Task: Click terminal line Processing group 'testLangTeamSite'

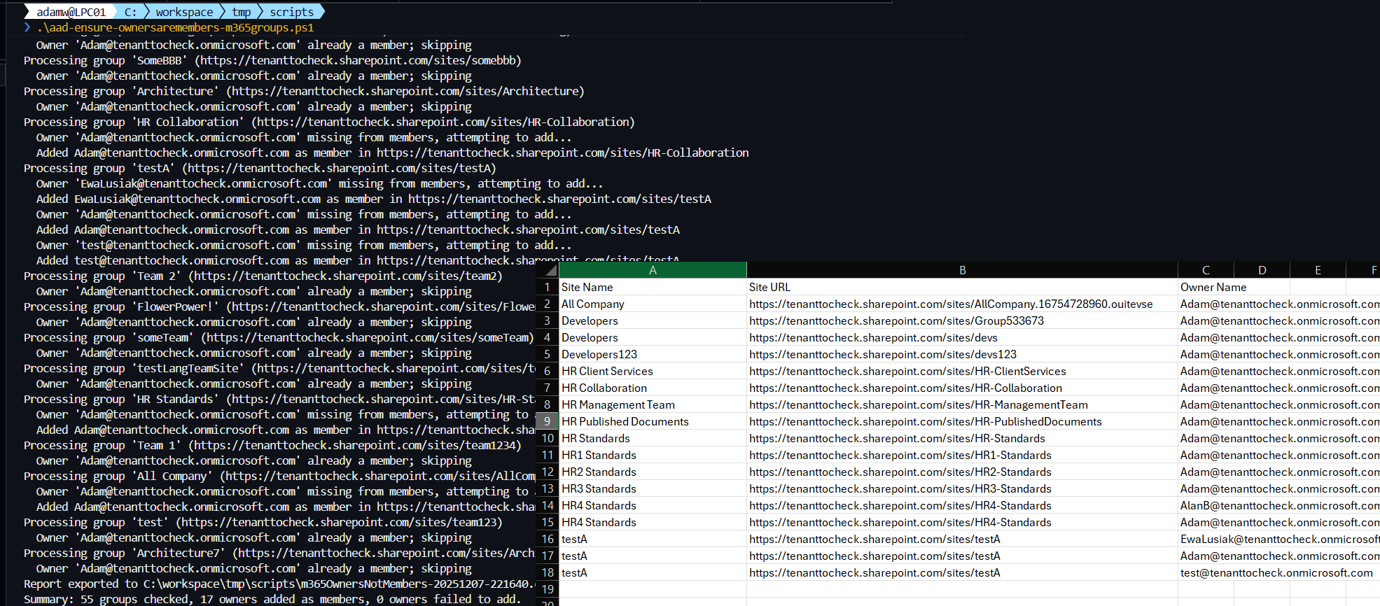Action: pos(279,368)
